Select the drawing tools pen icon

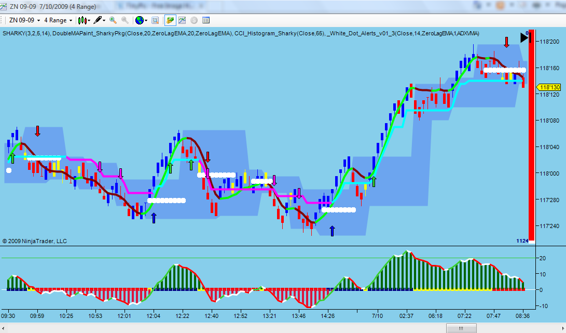tap(98, 20)
